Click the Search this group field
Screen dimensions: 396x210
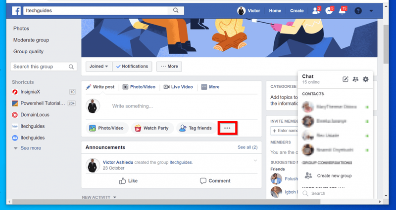point(44,67)
